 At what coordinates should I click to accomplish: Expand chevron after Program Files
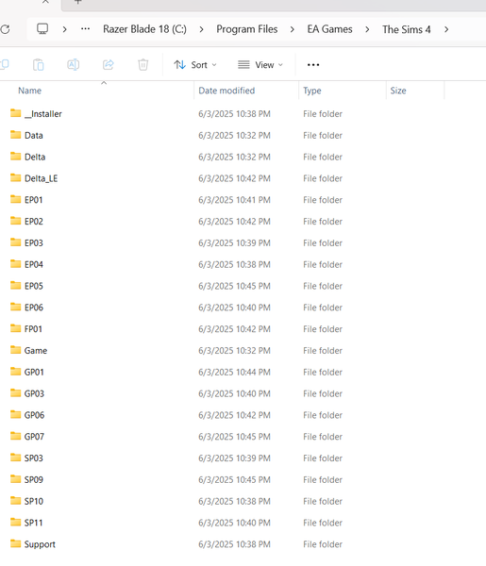pos(293,29)
